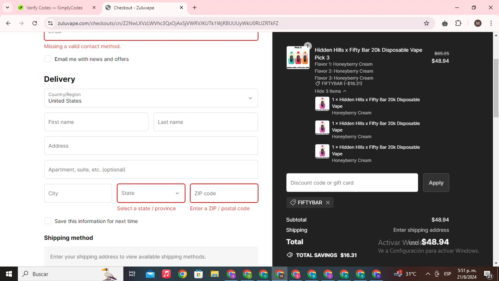Viewport: 499px width, 281px height.
Task: Click the City field
Action: point(78,193)
